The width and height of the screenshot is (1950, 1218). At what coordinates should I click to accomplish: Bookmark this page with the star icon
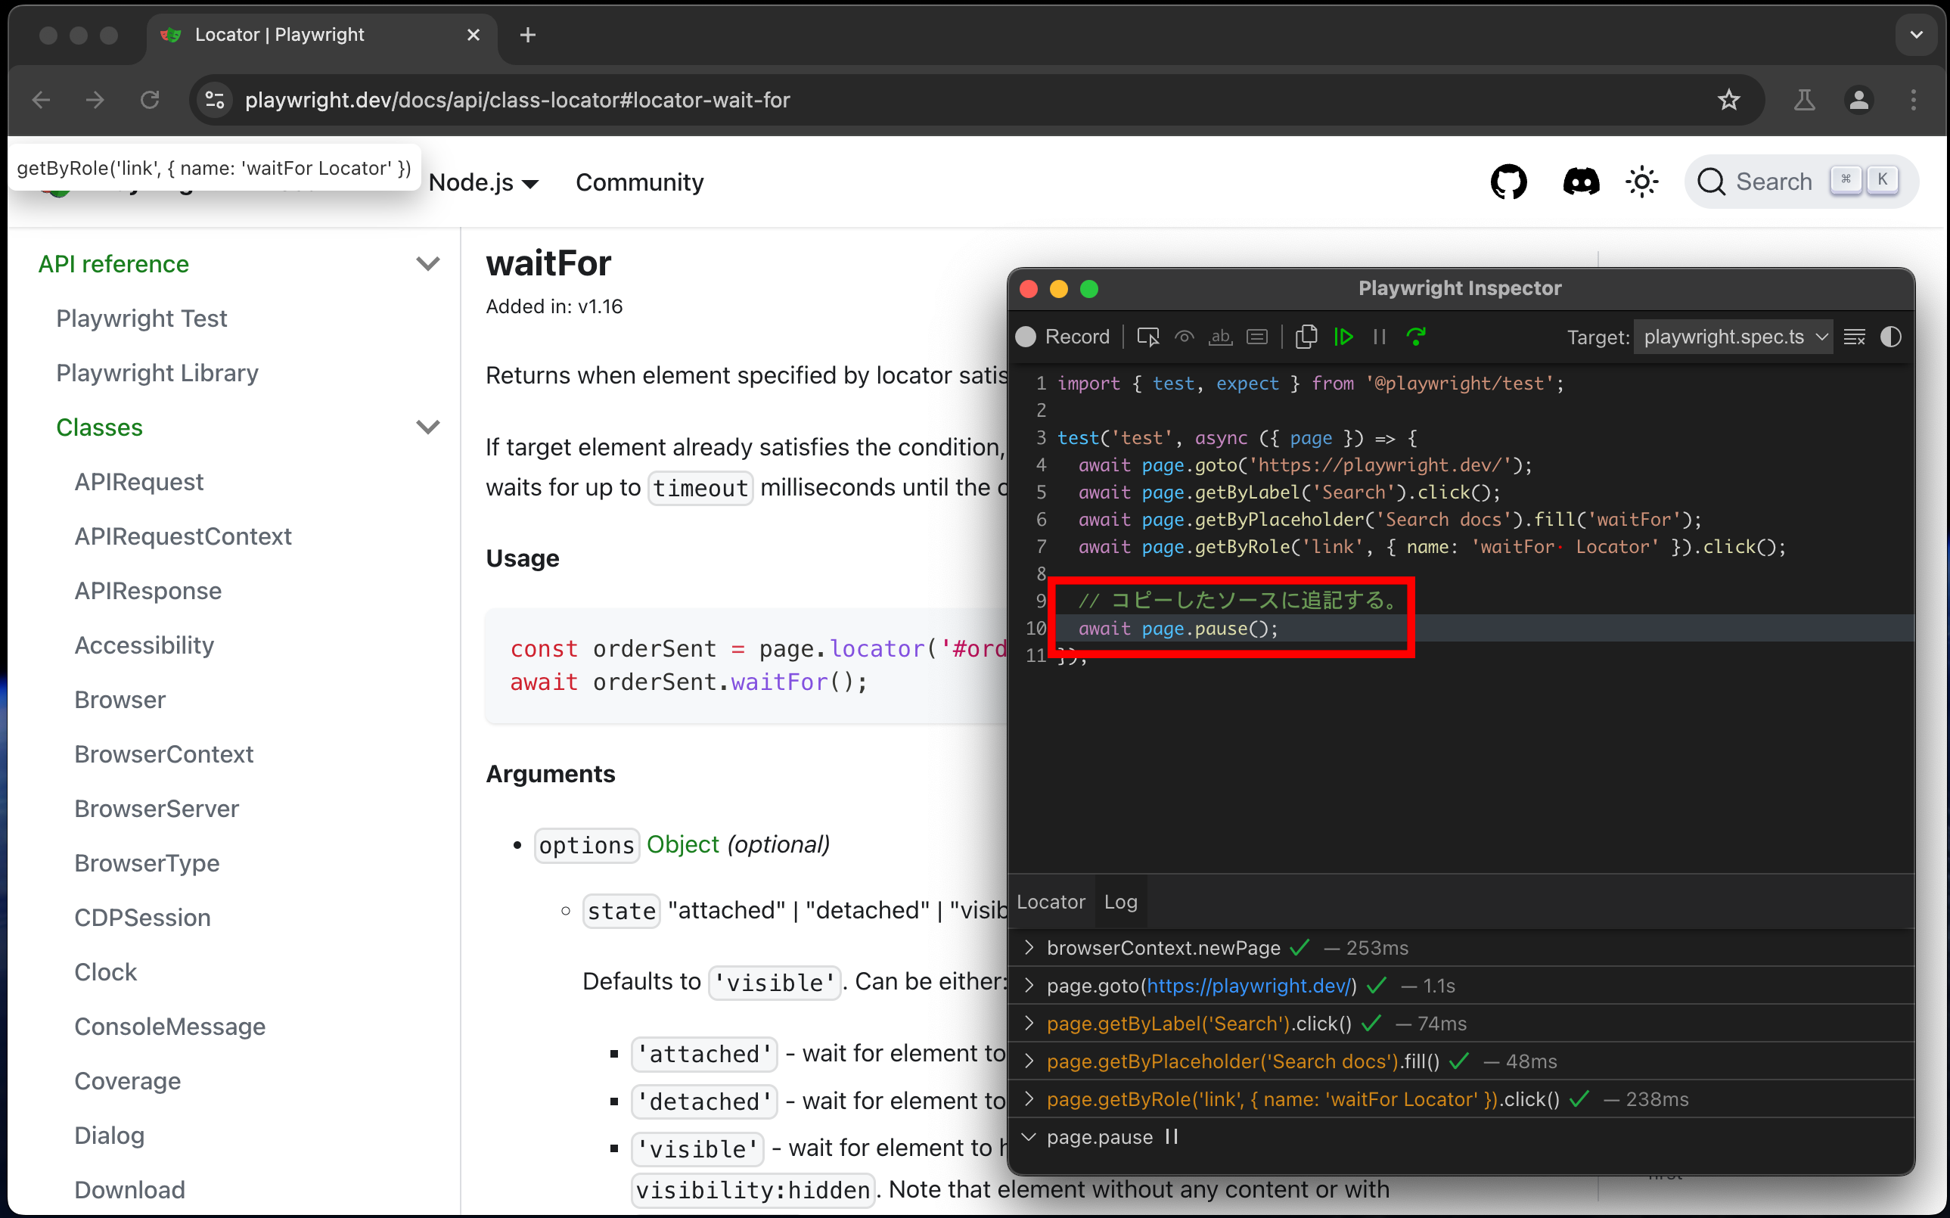coord(1728,100)
